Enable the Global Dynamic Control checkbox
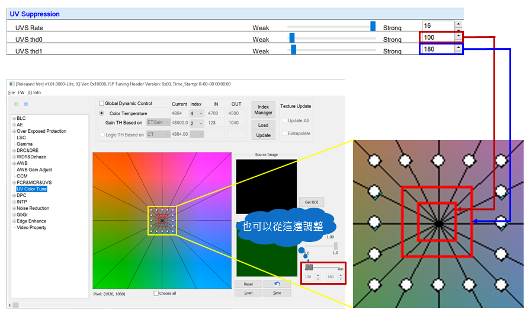Viewport: 526px width, 312px height. pyautogui.click(x=101, y=103)
